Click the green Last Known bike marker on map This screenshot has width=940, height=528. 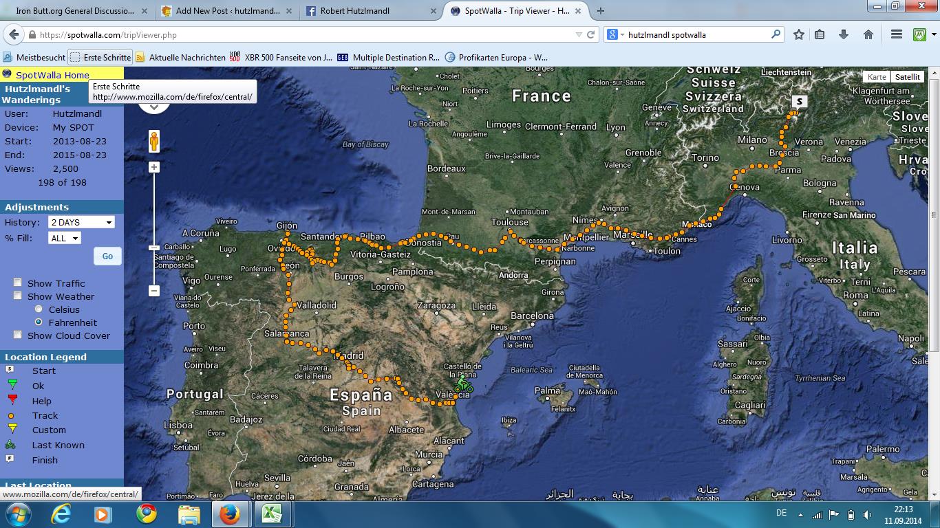(x=463, y=386)
